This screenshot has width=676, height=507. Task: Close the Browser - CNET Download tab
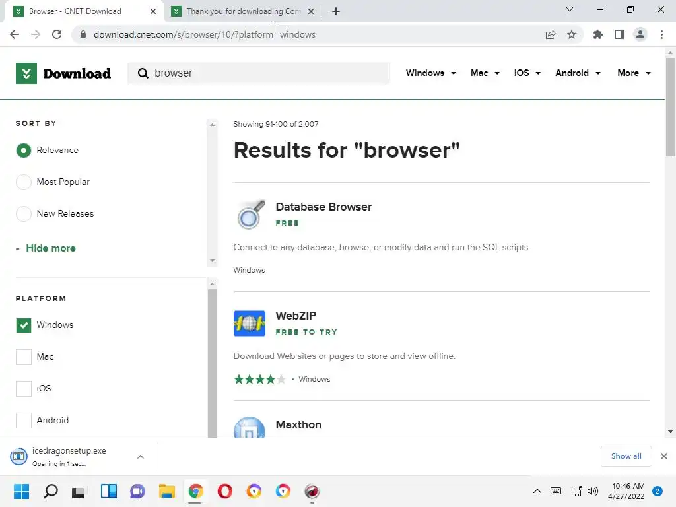[x=153, y=11]
